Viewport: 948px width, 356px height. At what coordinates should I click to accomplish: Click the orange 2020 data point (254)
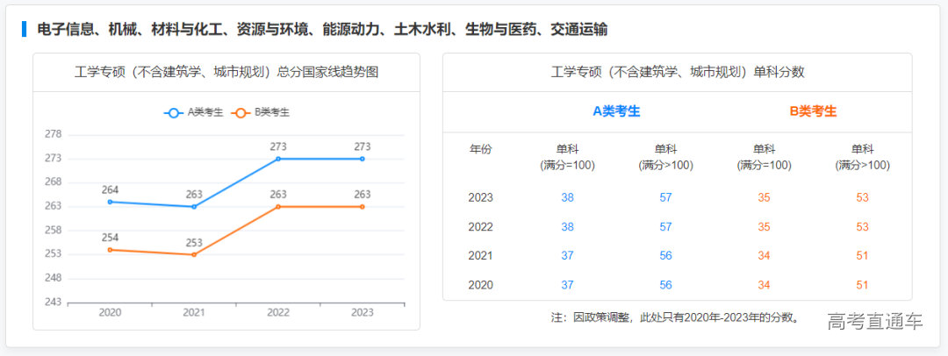(x=110, y=250)
